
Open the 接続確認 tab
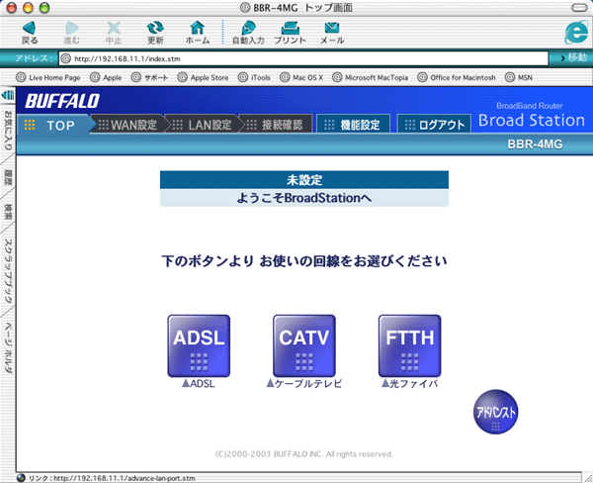point(276,125)
